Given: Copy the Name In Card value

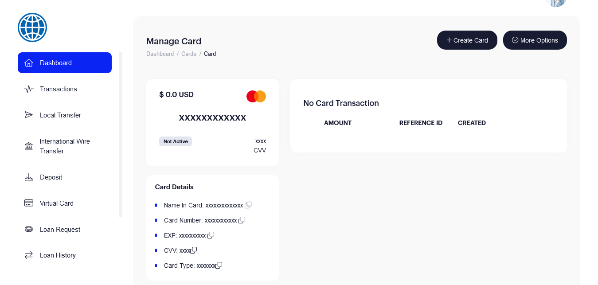Looking at the screenshot, I should click(248, 205).
